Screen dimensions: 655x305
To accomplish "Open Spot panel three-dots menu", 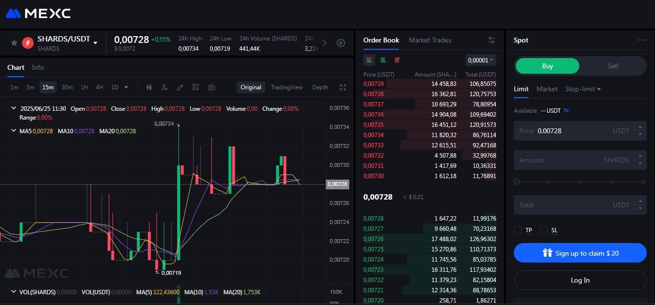I will pyautogui.click(x=642, y=40).
